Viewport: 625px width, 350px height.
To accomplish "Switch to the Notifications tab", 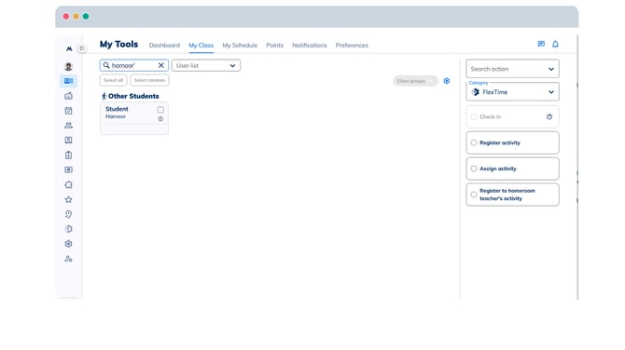I will click(x=310, y=46).
